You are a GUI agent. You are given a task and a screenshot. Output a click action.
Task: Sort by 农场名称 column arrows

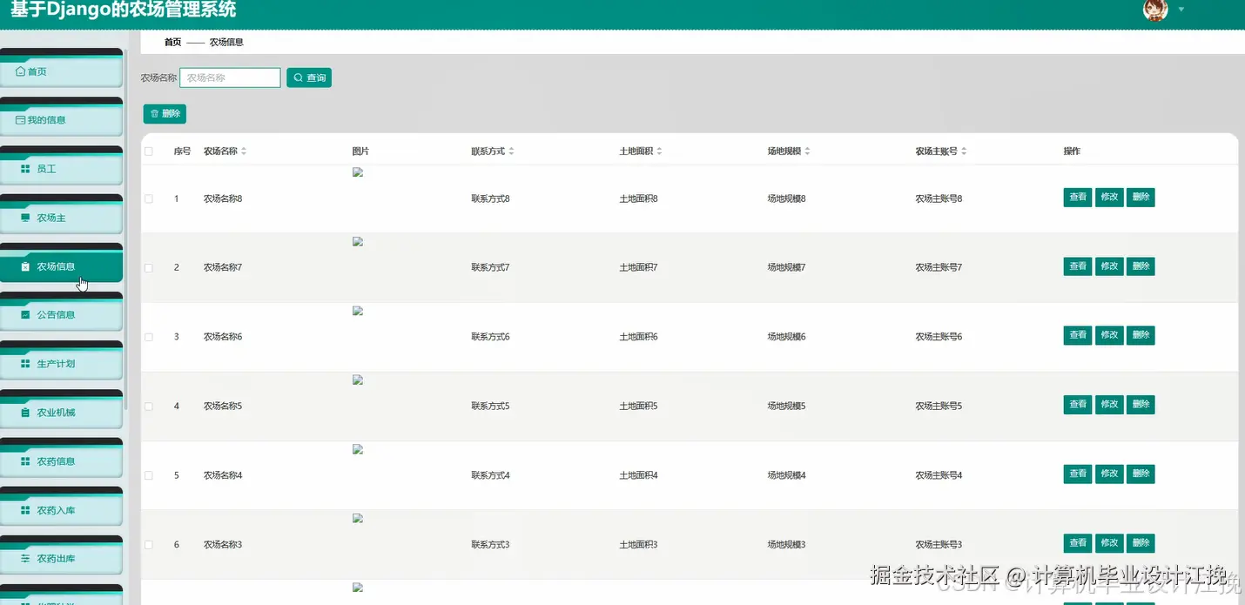pyautogui.click(x=244, y=151)
